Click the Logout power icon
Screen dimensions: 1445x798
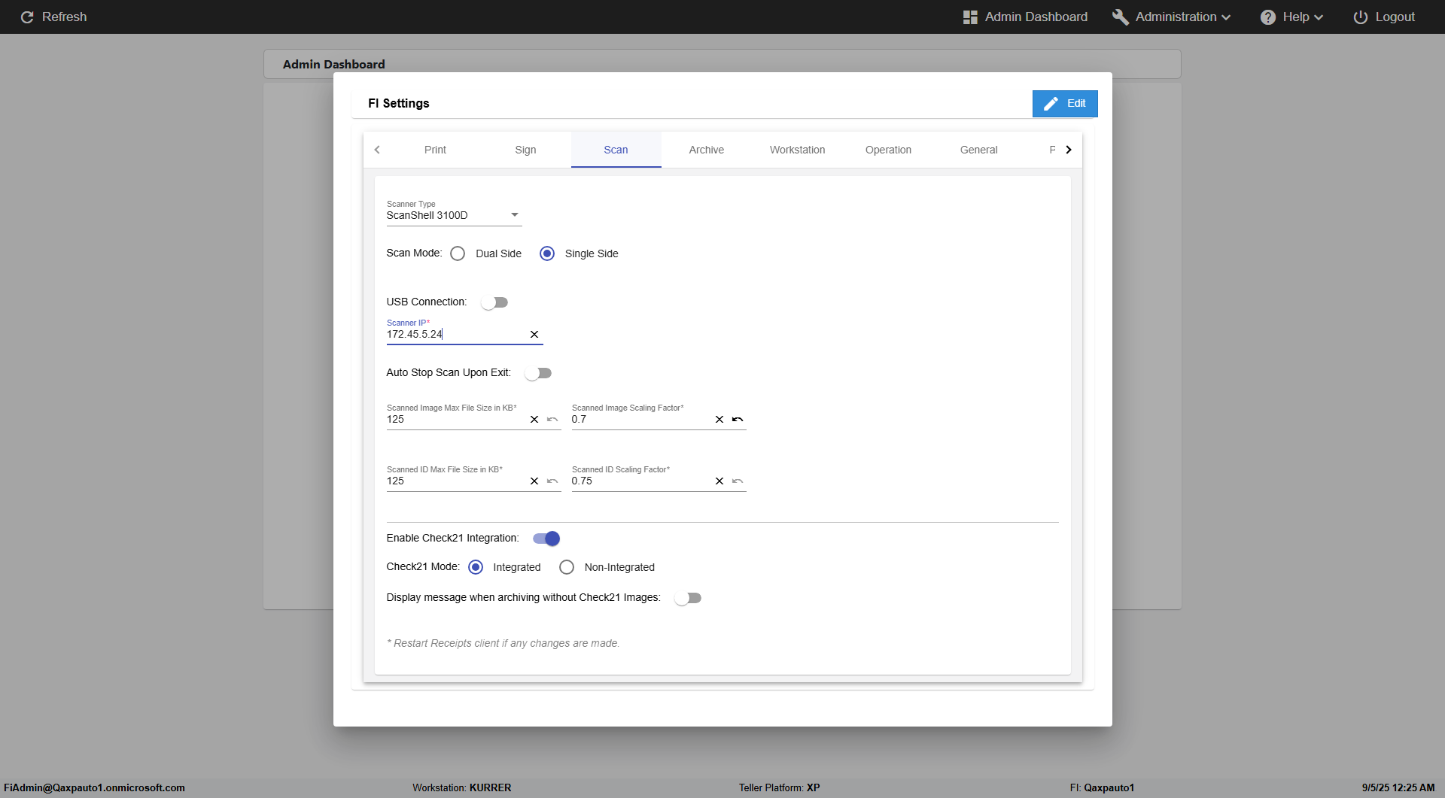tap(1361, 17)
